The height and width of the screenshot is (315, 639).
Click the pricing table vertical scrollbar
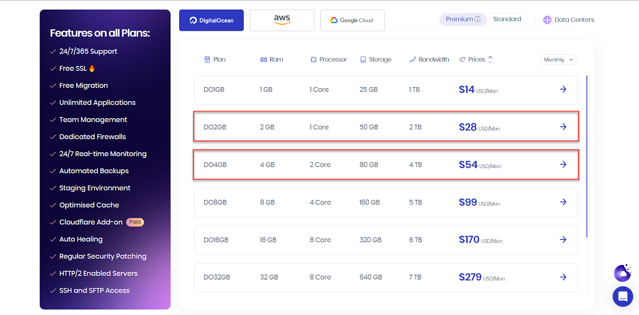click(587, 156)
